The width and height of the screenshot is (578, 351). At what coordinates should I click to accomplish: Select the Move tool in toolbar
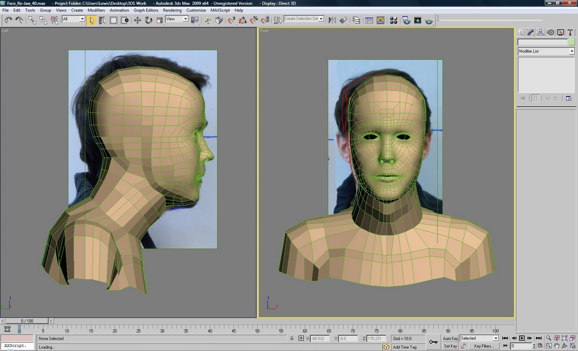tap(137, 20)
